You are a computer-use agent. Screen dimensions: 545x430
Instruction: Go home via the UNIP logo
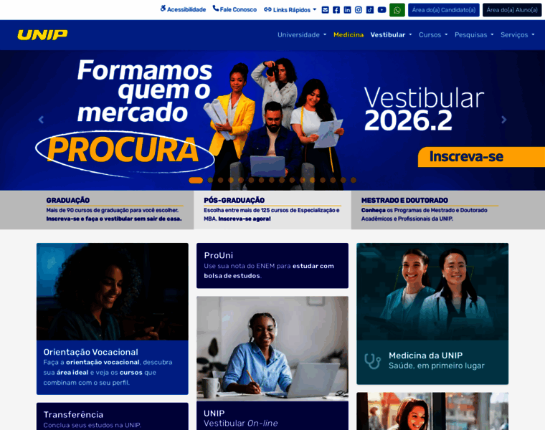42,34
